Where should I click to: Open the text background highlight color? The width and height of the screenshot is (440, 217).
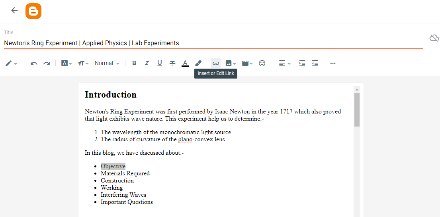coord(198,63)
